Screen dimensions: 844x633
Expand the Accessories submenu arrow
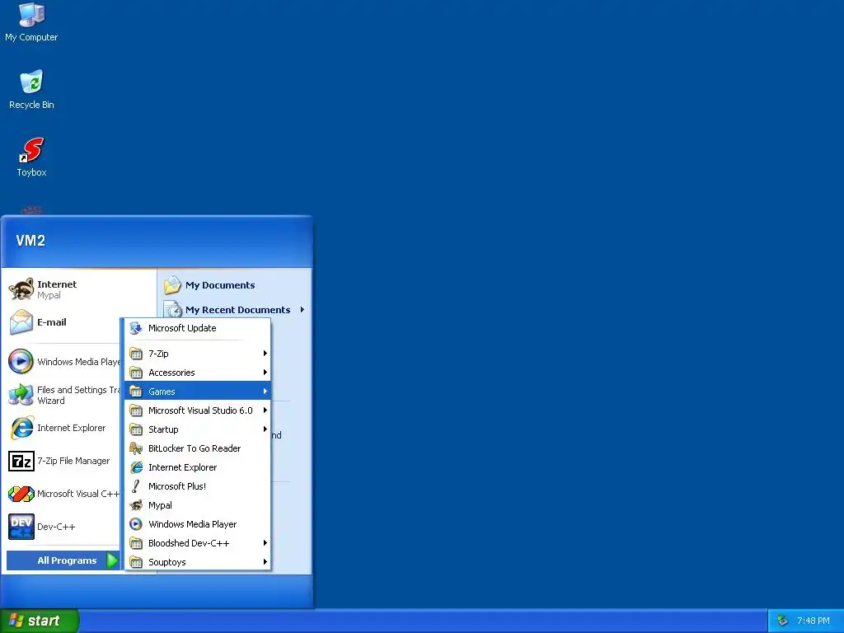[265, 372]
